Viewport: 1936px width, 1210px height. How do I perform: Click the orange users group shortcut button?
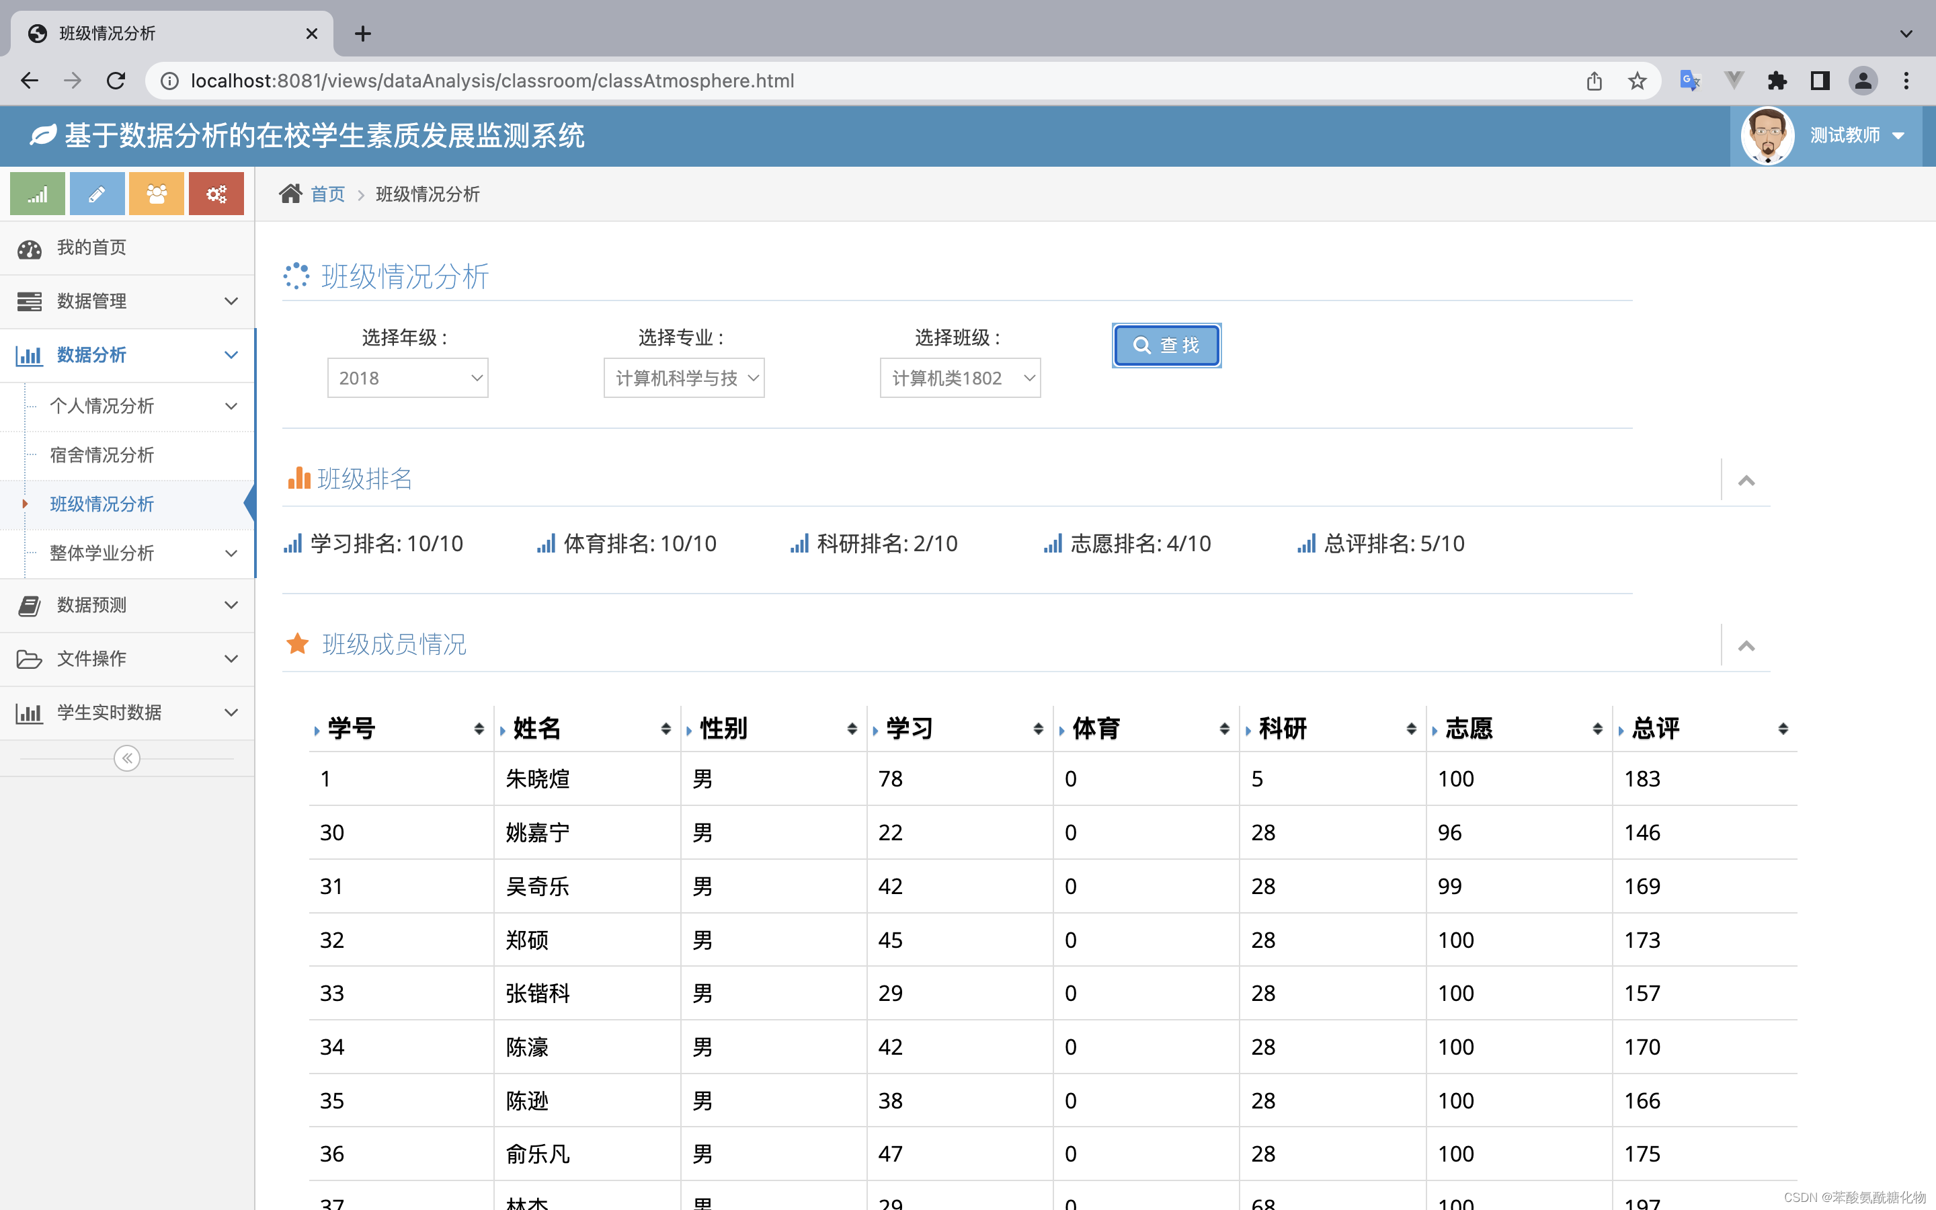[156, 194]
